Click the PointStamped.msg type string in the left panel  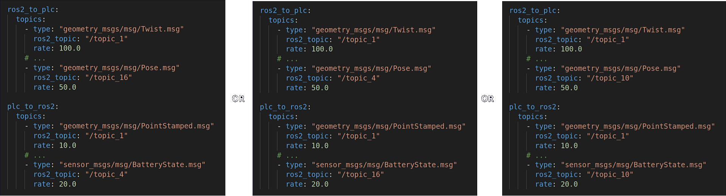[x=137, y=126]
